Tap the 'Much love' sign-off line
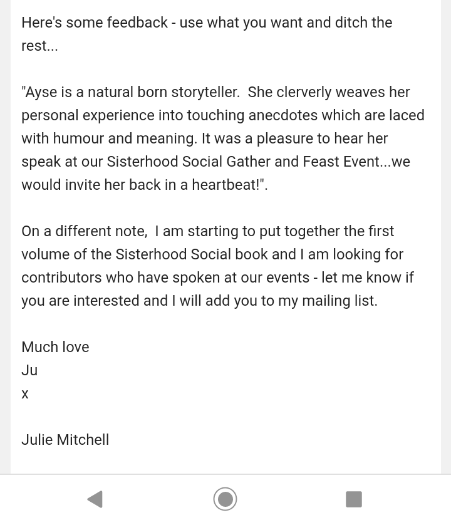This screenshot has height=525, width=451. pyautogui.click(x=55, y=347)
